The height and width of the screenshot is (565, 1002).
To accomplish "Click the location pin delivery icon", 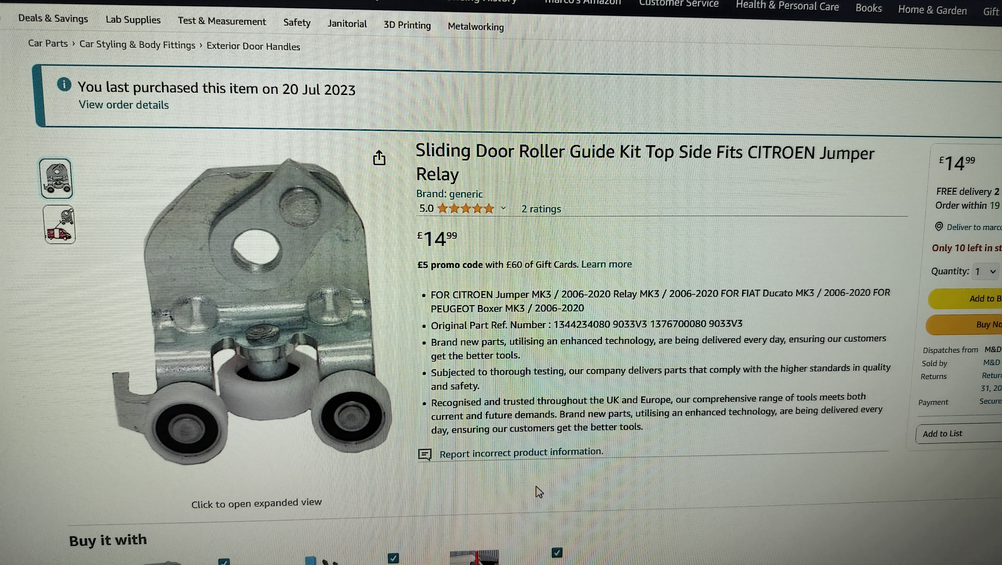I will [939, 226].
